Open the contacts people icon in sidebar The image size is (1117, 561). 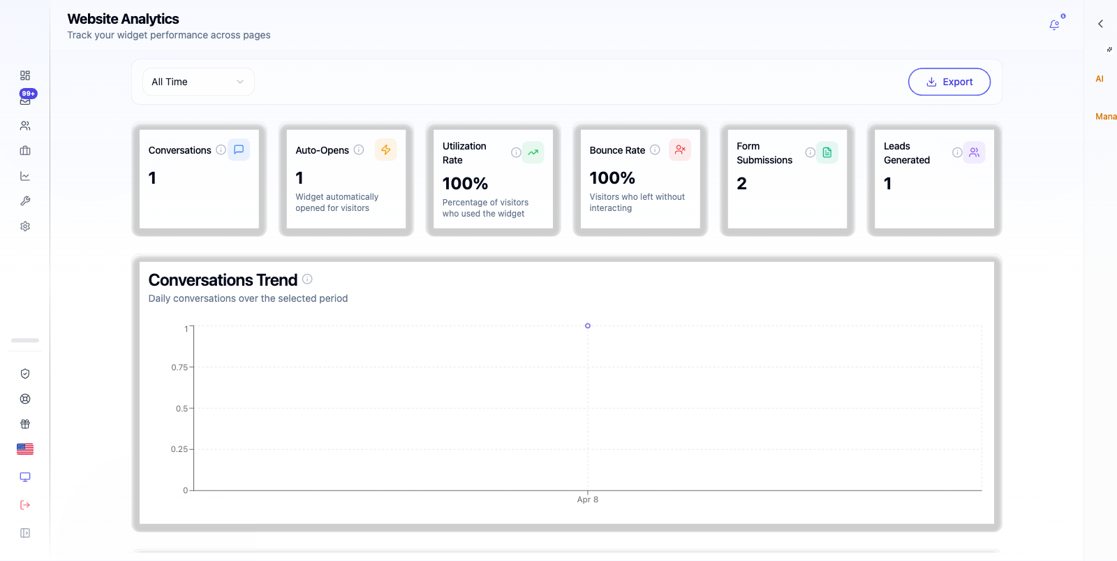(25, 126)
